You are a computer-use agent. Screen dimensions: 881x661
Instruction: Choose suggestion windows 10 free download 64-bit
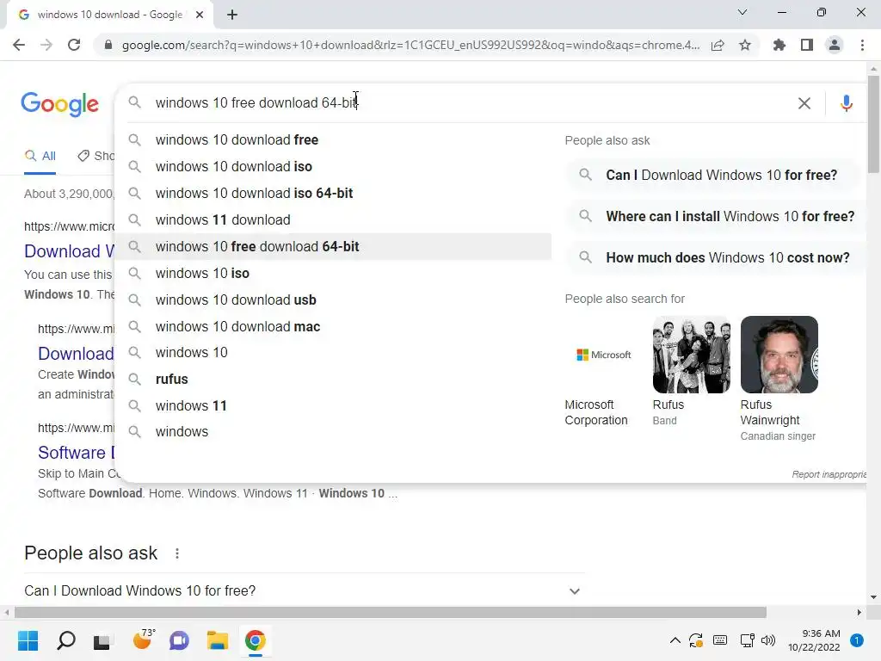333,247
